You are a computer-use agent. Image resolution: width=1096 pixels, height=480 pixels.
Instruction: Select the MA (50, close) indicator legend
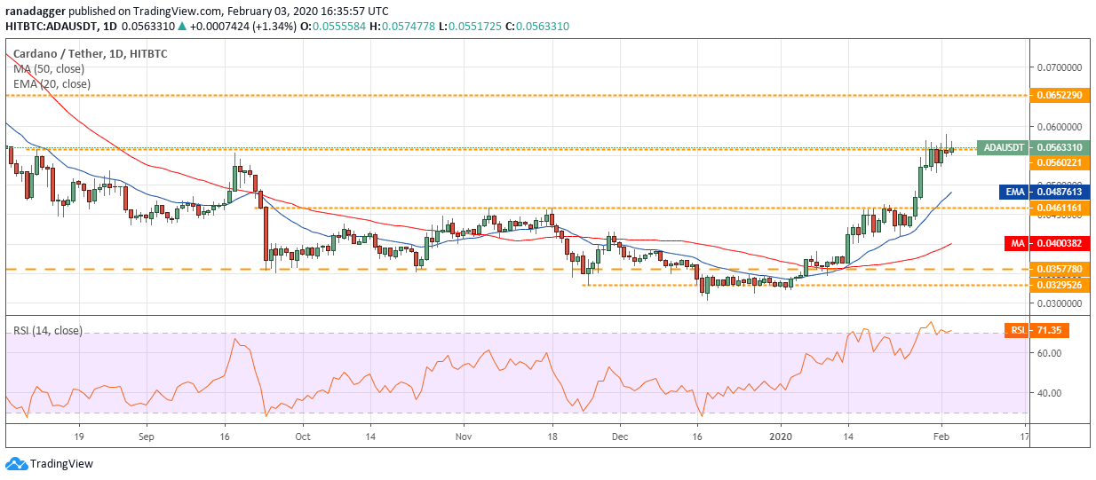[x=50, y=69]
